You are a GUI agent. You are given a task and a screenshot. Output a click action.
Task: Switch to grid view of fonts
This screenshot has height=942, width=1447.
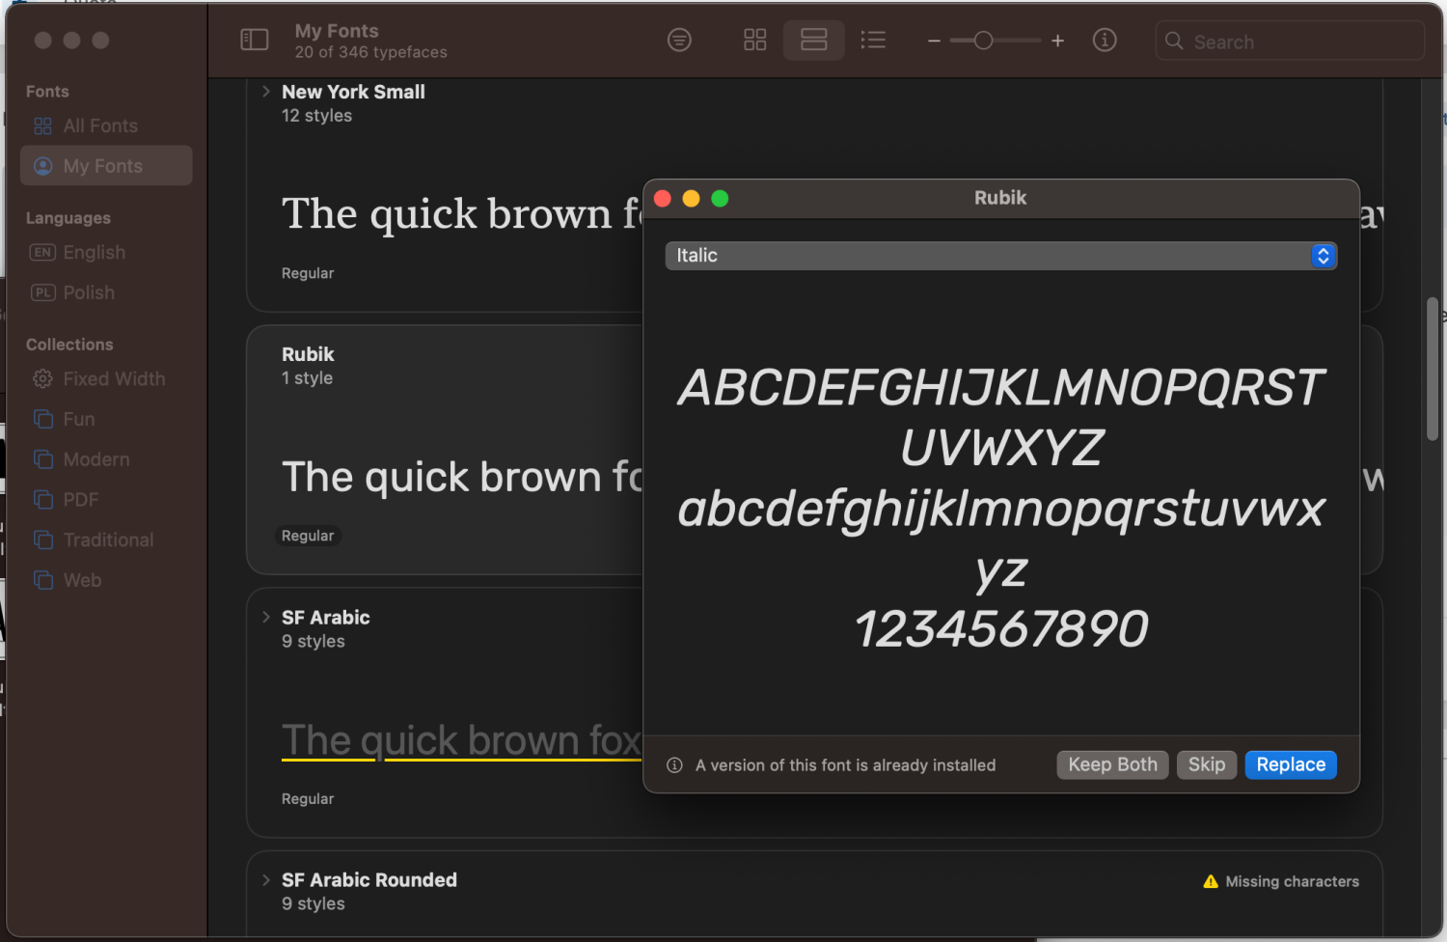tap(754, 40)
